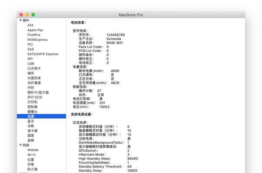Select SATA/SATA Express item
This screenshot has height=173, width=262.
[43, 54]
